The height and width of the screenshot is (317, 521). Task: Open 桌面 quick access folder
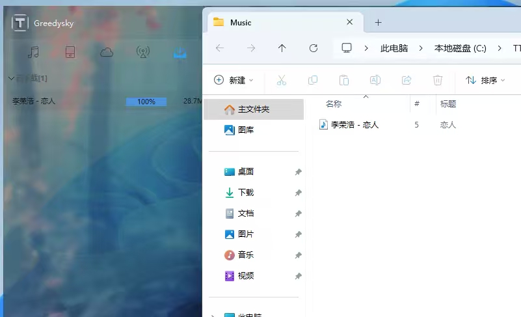tap(246, 172)
